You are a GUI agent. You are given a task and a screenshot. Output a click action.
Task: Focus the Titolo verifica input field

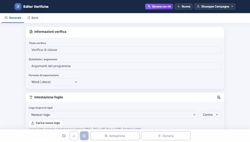(x=125, y=50)
